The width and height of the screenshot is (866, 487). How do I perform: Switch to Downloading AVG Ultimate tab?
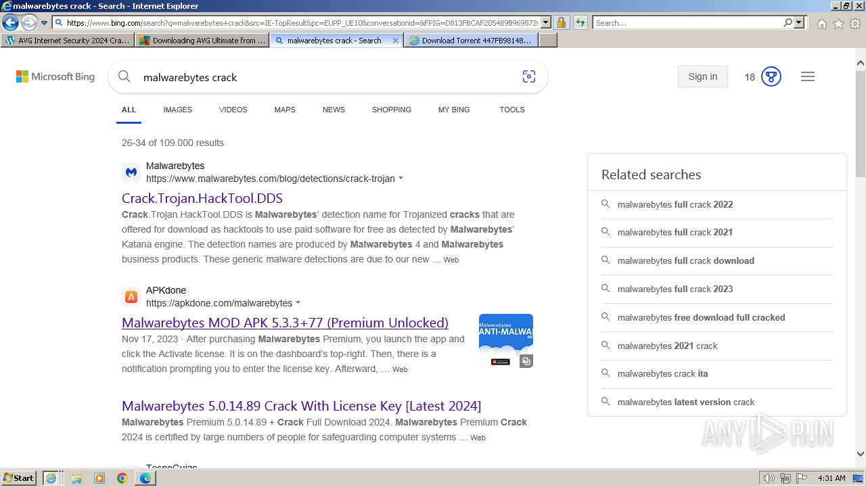point(202,41)
